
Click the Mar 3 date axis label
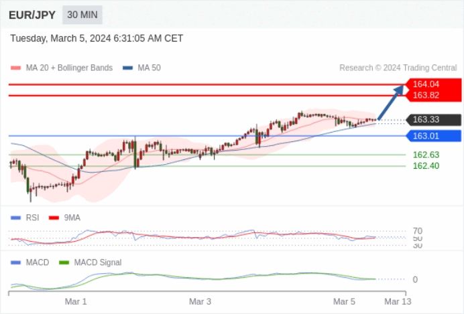(200, 301)
